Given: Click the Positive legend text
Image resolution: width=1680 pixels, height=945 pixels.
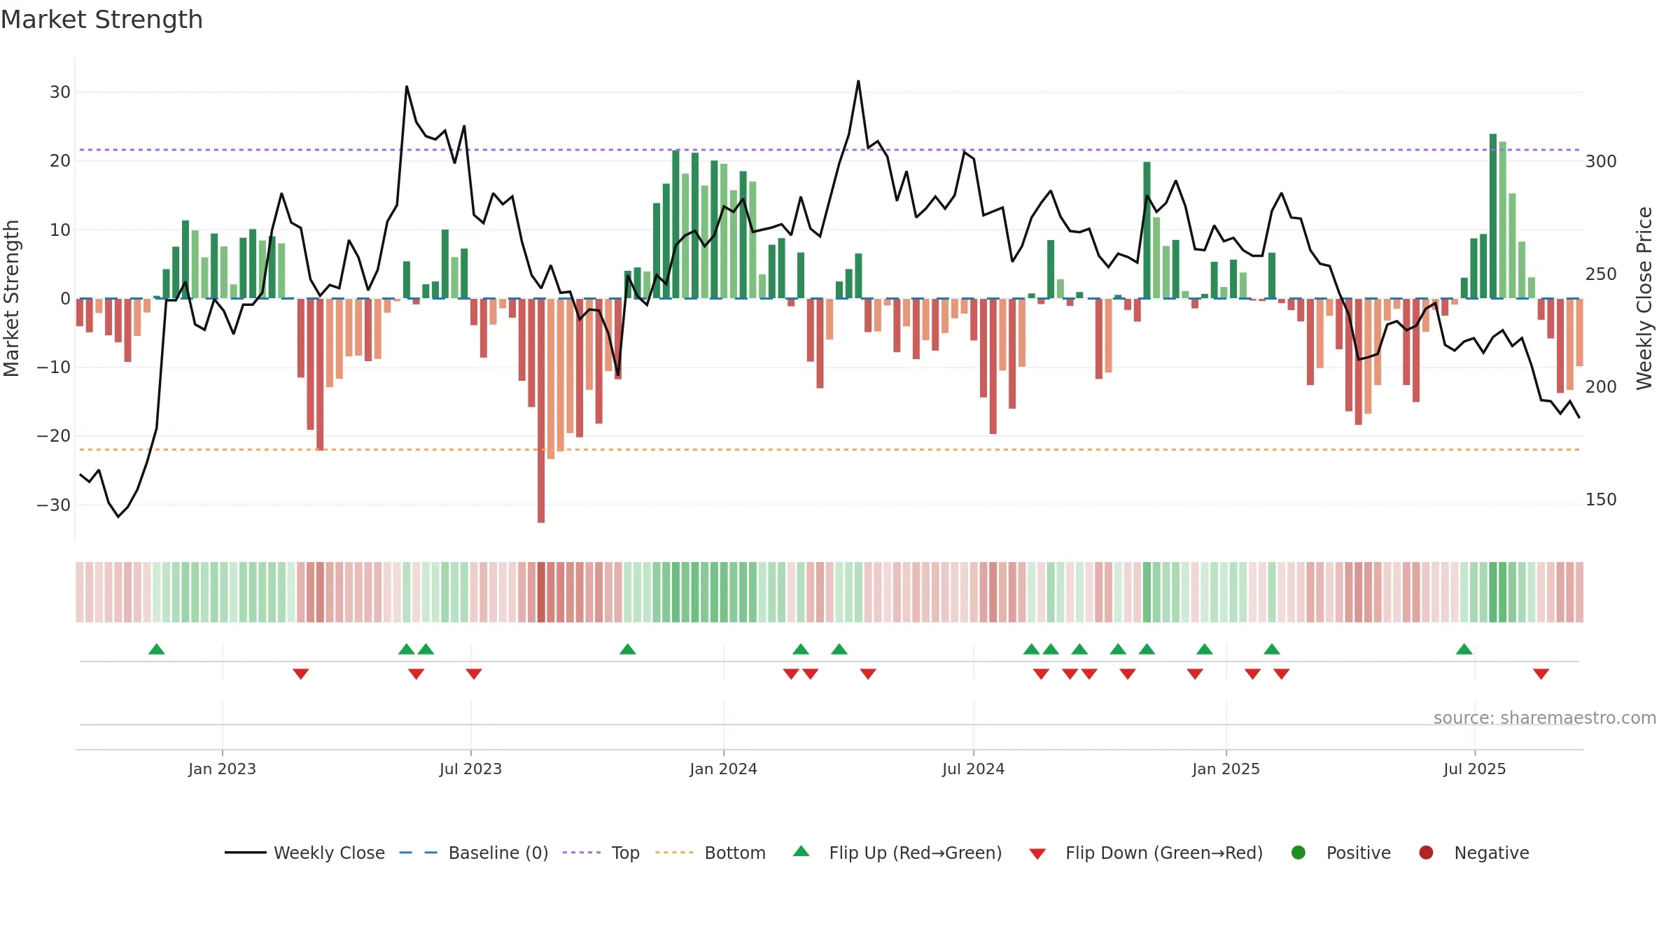Looking at the screenshot, I should tap(1358, 853).
